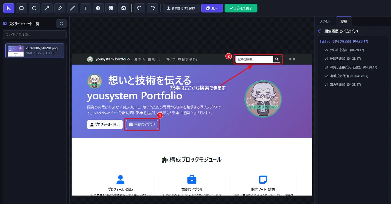Select the circle shape tool
This screenshot has width=391, height=204.
click(34, 8)
